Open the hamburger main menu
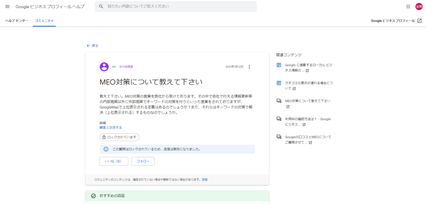This screenshot has height=204, width=426. pos(7,7)
